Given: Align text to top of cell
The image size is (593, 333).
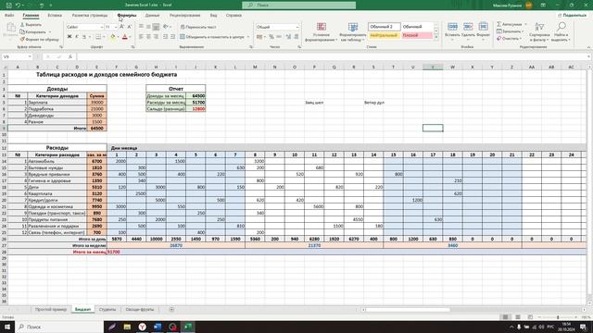Looking at the screenshot, I should (141, 27).
